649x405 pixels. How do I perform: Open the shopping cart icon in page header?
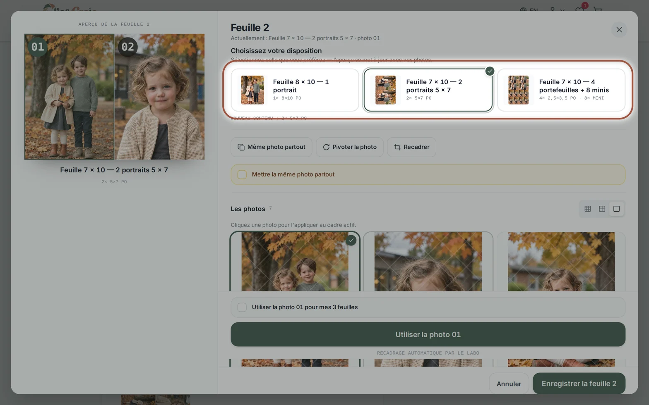[x=598, y=9]
